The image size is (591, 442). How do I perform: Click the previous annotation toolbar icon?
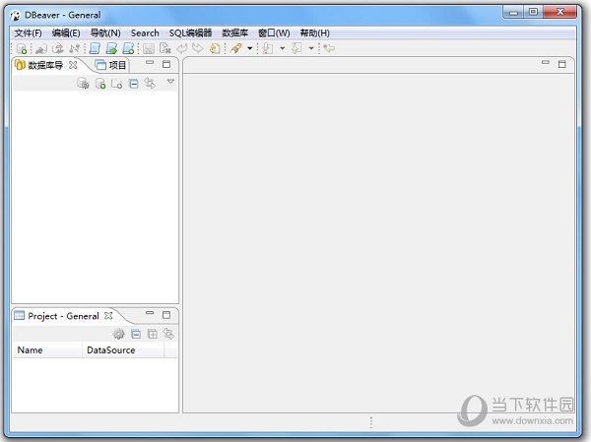pyautogui.click(x=297, y=48)
